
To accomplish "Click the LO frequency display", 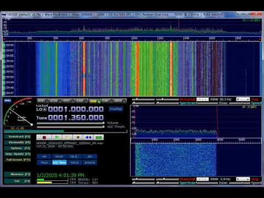I will coord(76,109).
